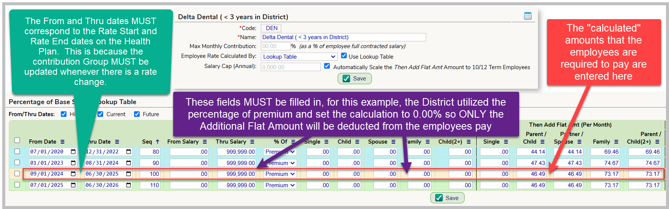669x209 pixels.
Task: Open % Of dropdown in Seq 90 row
Action: coord(280,163)
